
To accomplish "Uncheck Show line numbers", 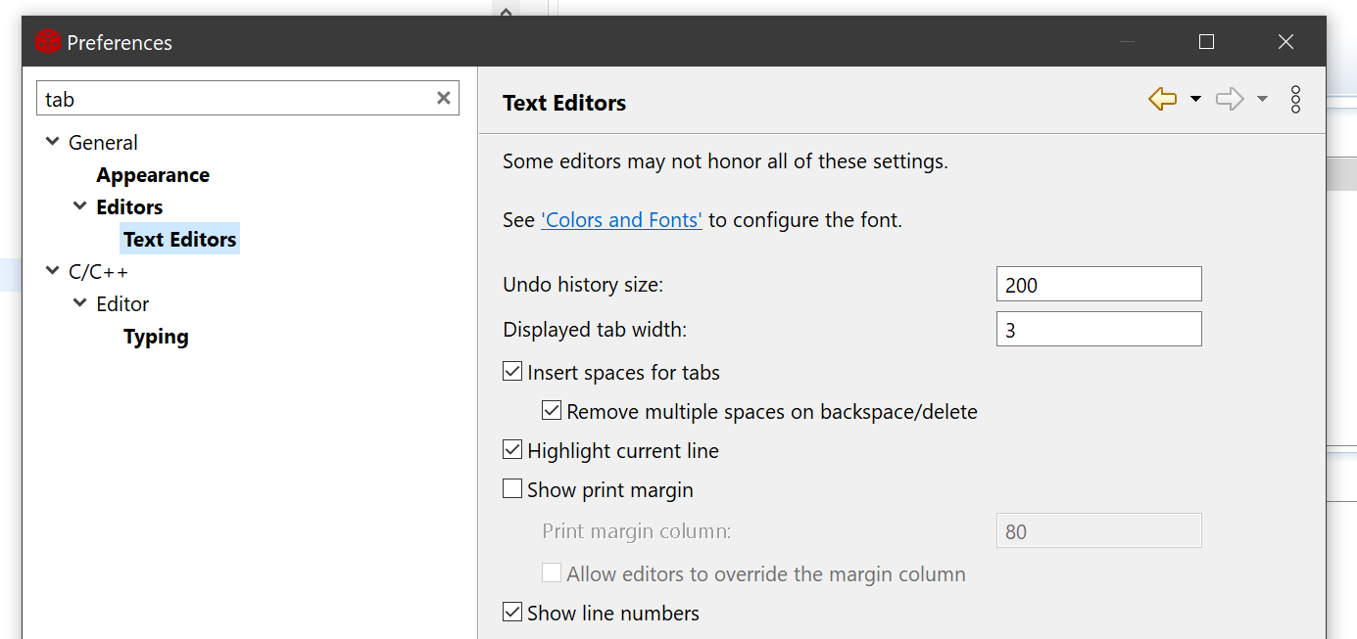I will (511, 612).
